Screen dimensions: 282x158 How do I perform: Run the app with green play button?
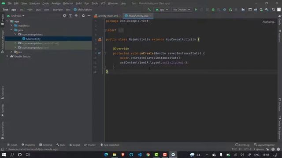[x=196, y=10]
